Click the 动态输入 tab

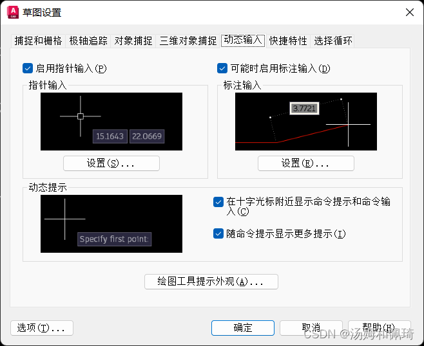(243, 41)
